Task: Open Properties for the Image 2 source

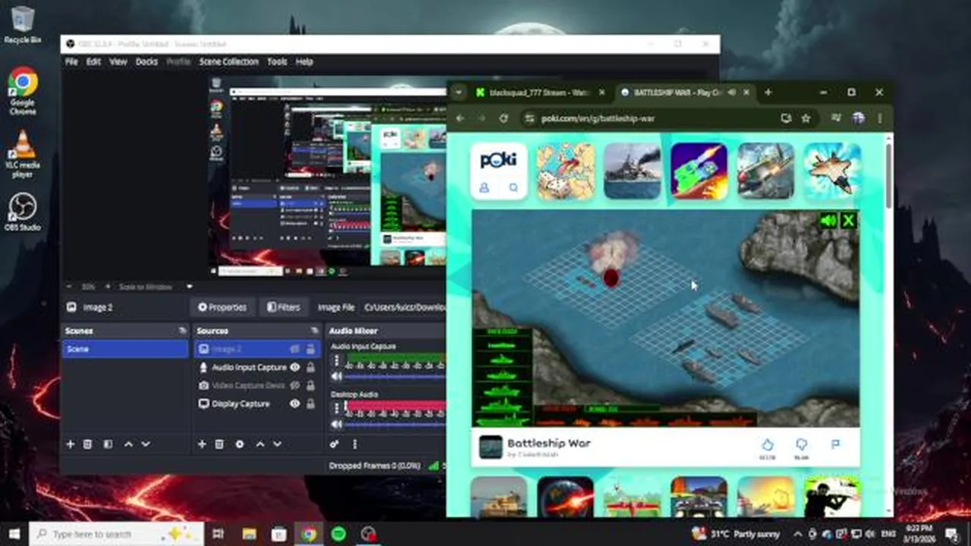Action: click(222, 307)
